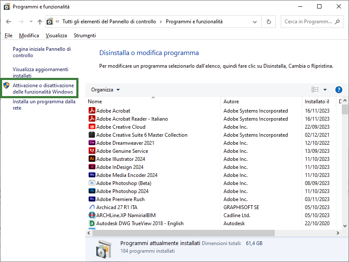
Task: Click the Adobe Acrobat program icon
Action: click(x=92, y=110)
